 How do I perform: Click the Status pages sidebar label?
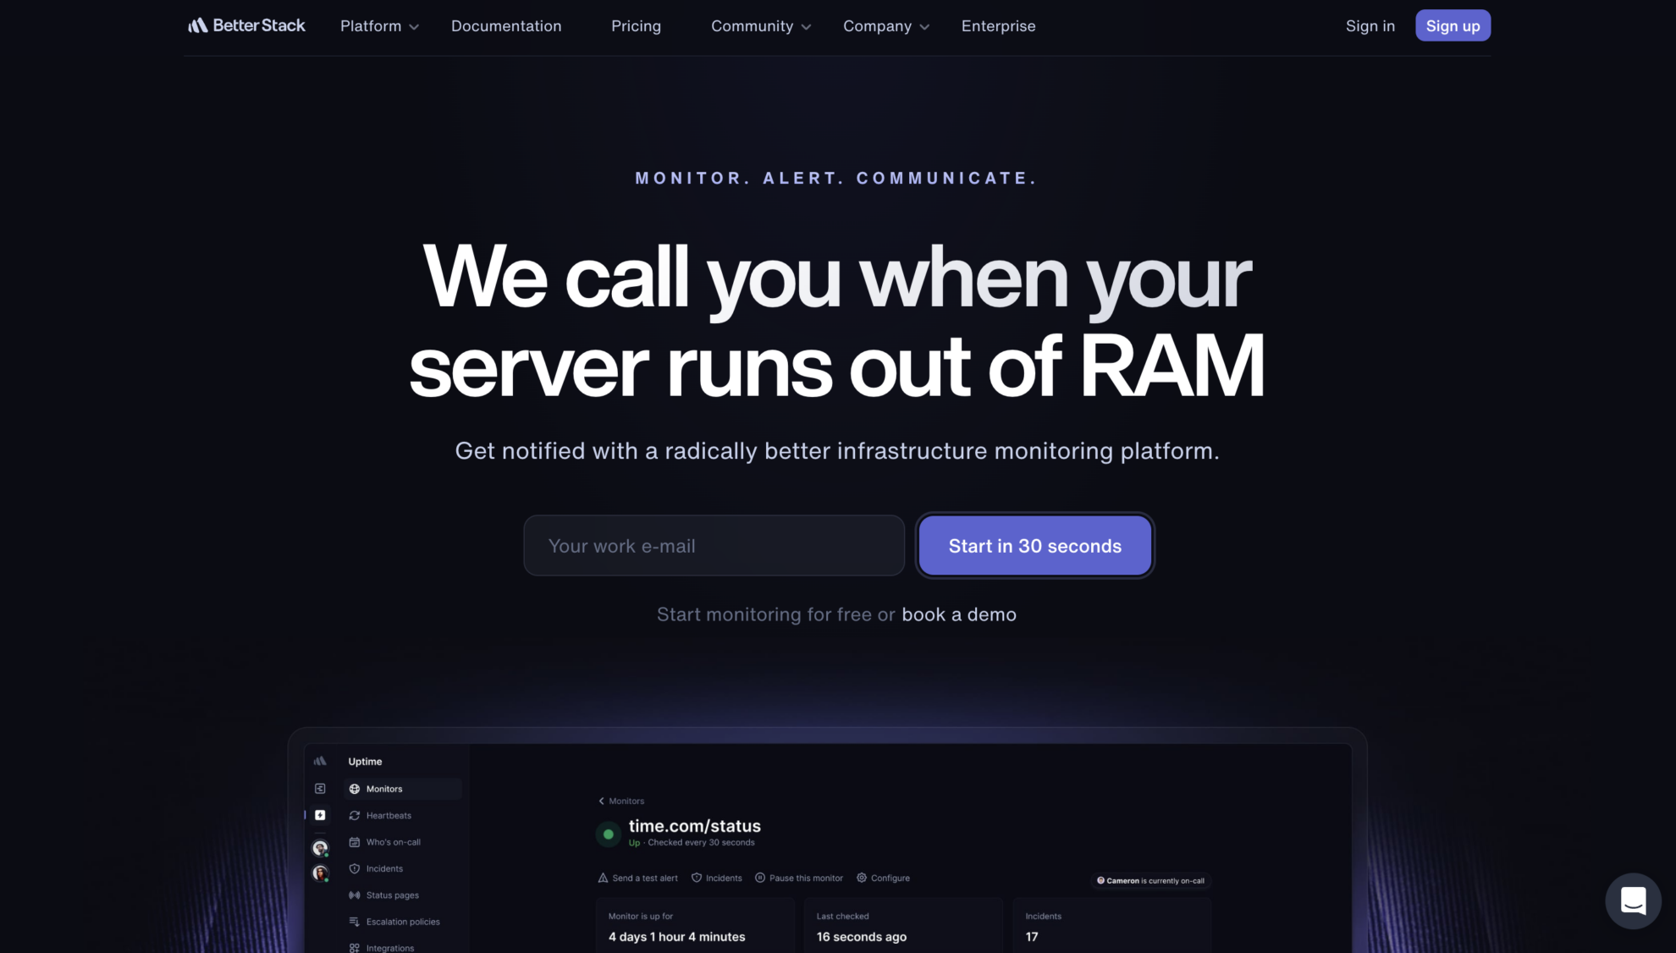pos(392,895)
